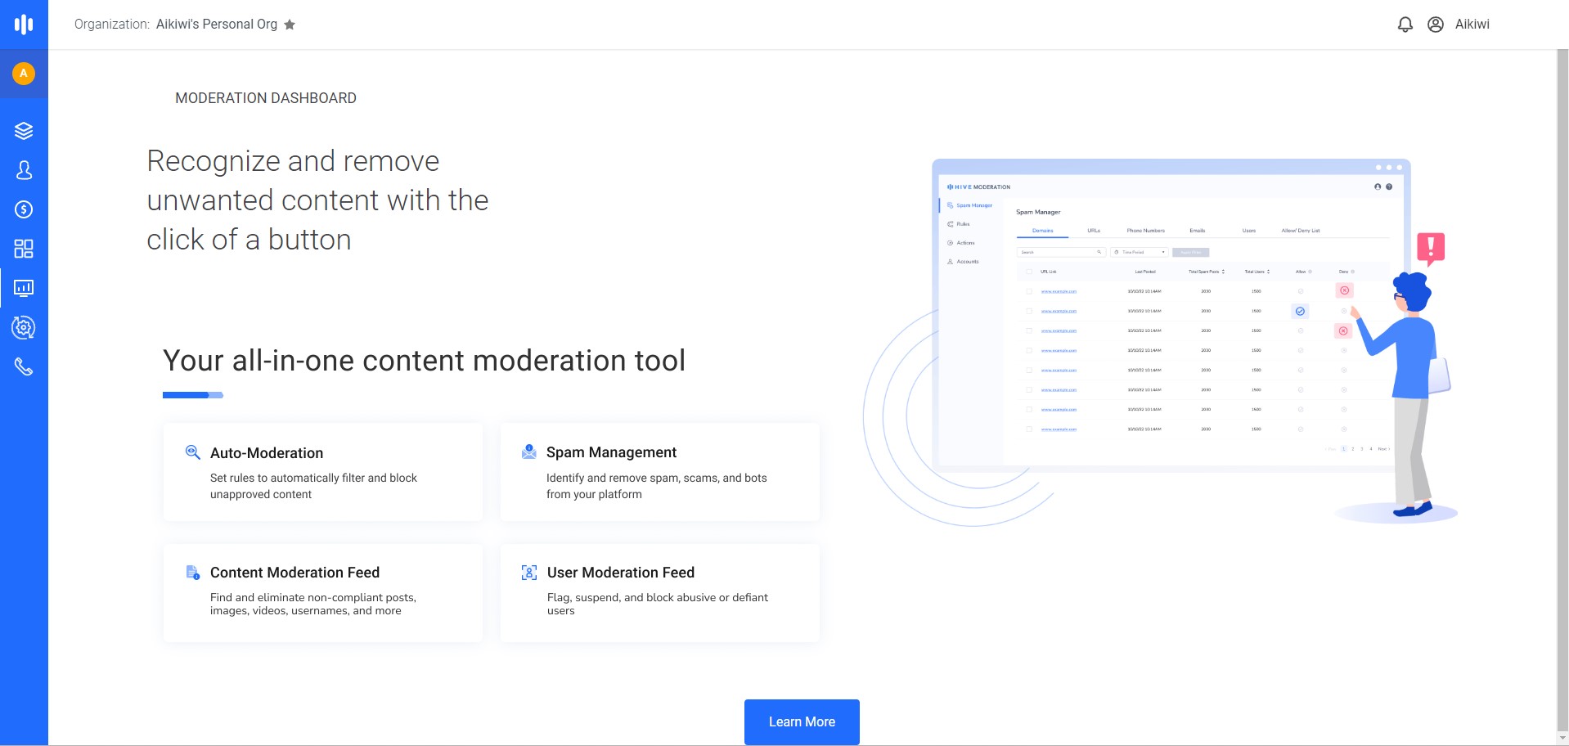Select the dashboard grid sidebar icon
Viewport: 1569px width, 746px height.
[24, 249]
